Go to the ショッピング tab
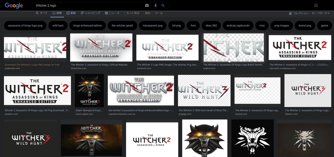This screenshot has height=157, width=334. (90, 13)
